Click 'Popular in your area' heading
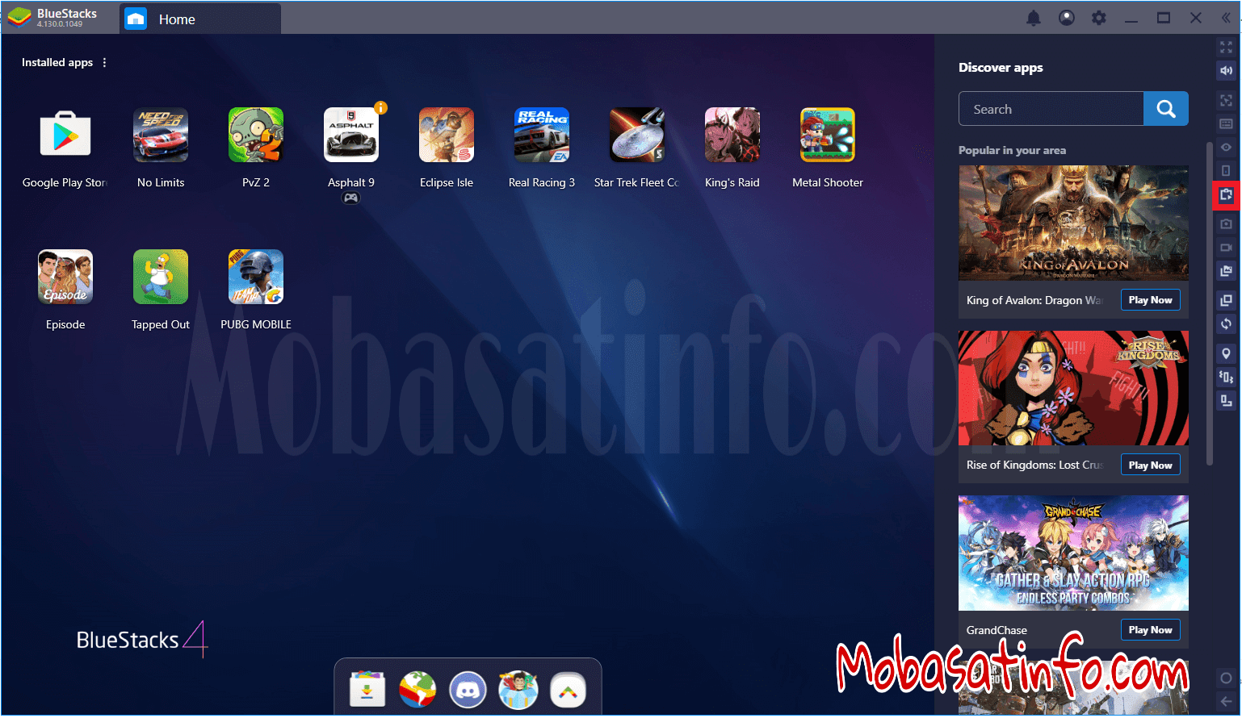Screen dimensions: 1242x718 1012,151
